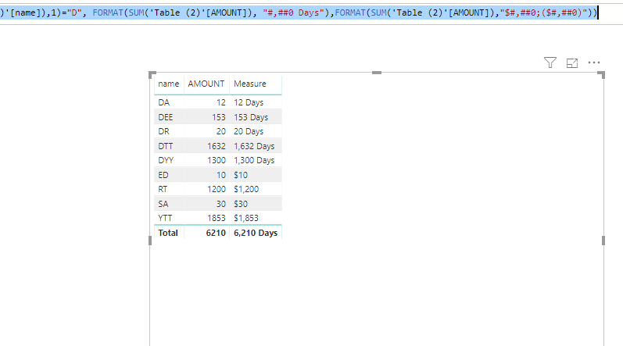
Task: Click the Focus mode icon
Action: (x=572, y=62)
